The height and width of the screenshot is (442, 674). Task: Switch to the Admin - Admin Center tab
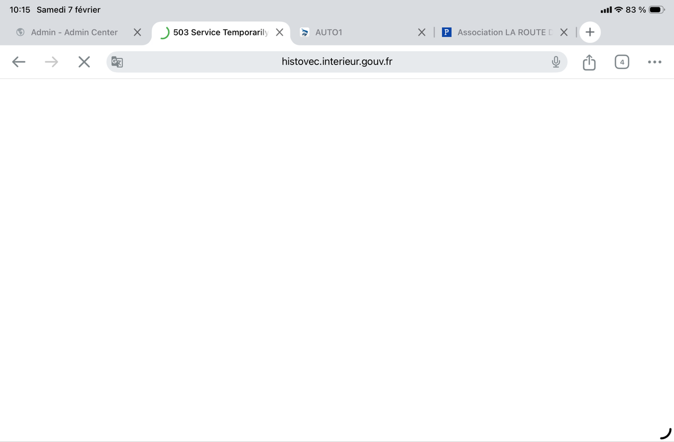click(74, 32)
